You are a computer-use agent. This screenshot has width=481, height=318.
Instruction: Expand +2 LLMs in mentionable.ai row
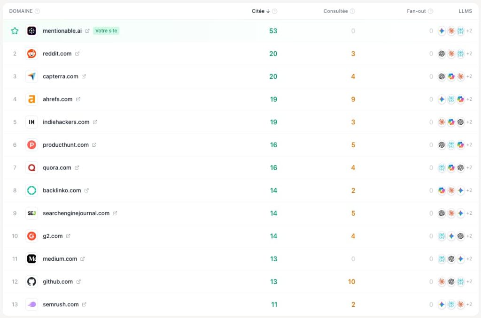(469, 30)
